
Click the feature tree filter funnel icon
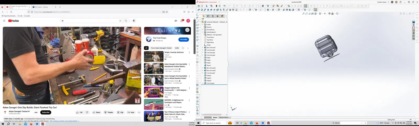click(203, 19)
